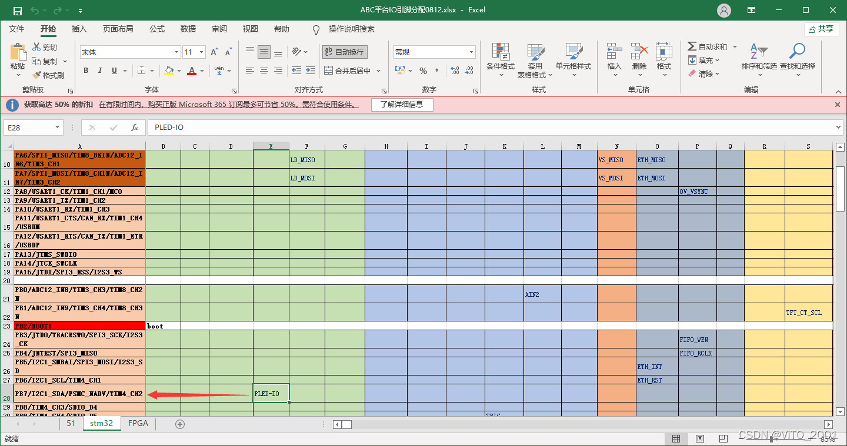Apply the yellow fill color swatch
This screenshot has height=446, width=847.
169,71
